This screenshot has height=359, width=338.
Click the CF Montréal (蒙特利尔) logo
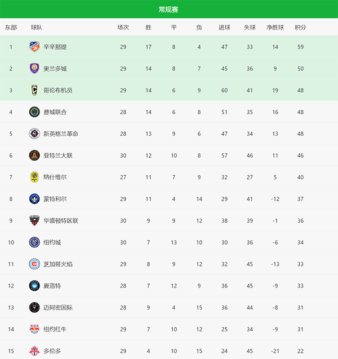click(x=34, y=198)
